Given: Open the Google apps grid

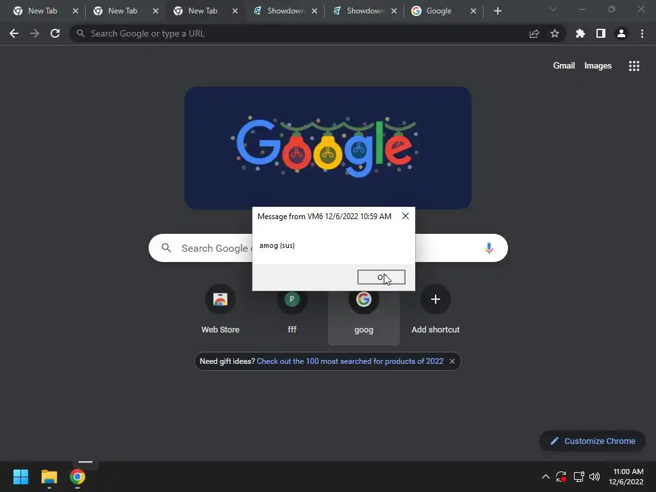Looking at the screenshot, I should 634,66.
